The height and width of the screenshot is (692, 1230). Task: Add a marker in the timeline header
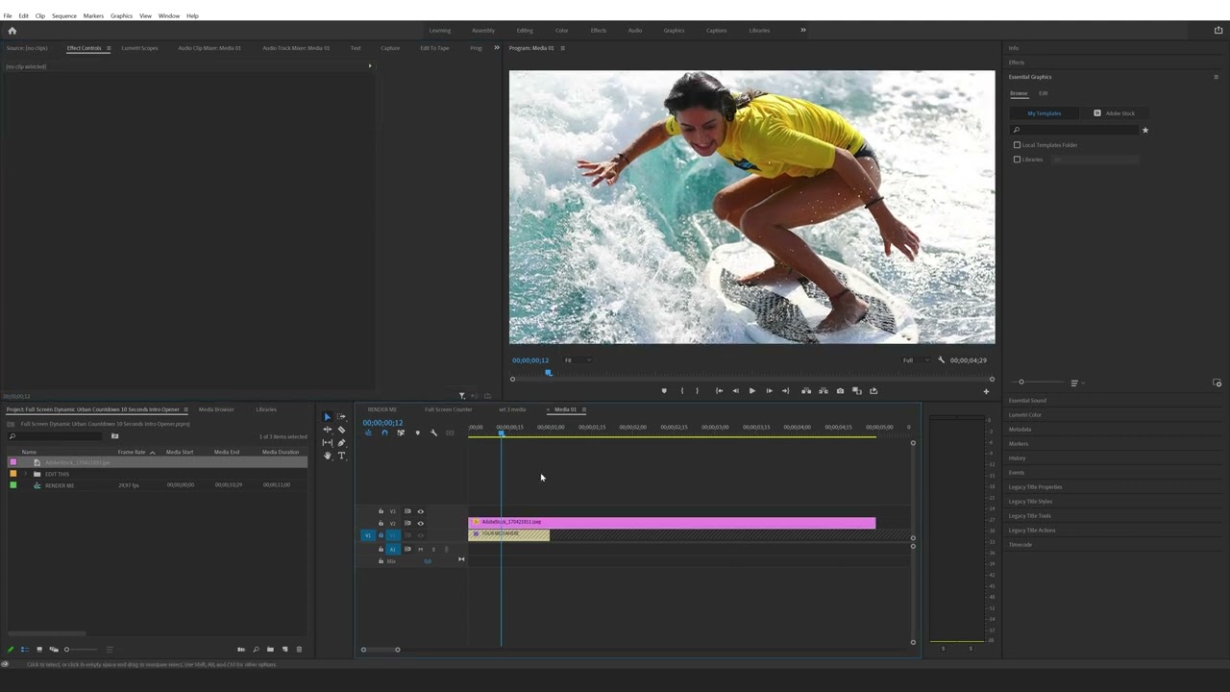pos(417,432)
